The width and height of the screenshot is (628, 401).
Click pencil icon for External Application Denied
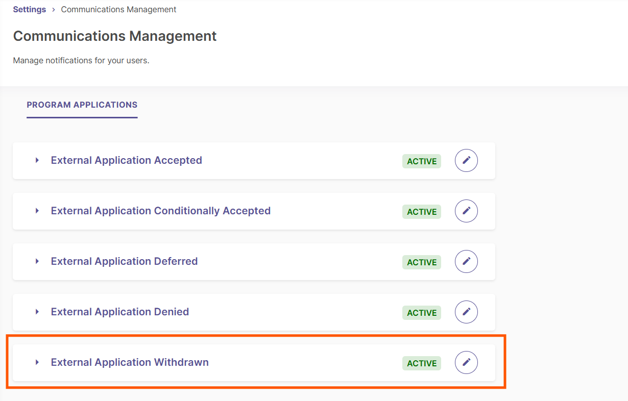[466, 312]
